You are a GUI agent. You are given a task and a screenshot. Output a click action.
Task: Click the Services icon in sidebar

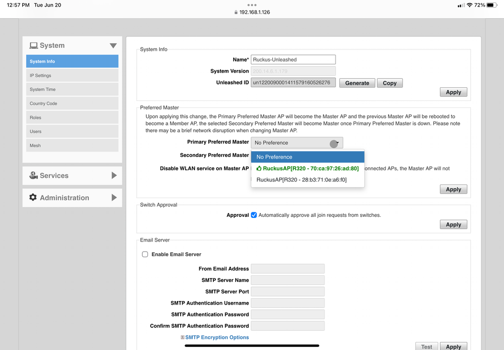click(x=34, y=176)
